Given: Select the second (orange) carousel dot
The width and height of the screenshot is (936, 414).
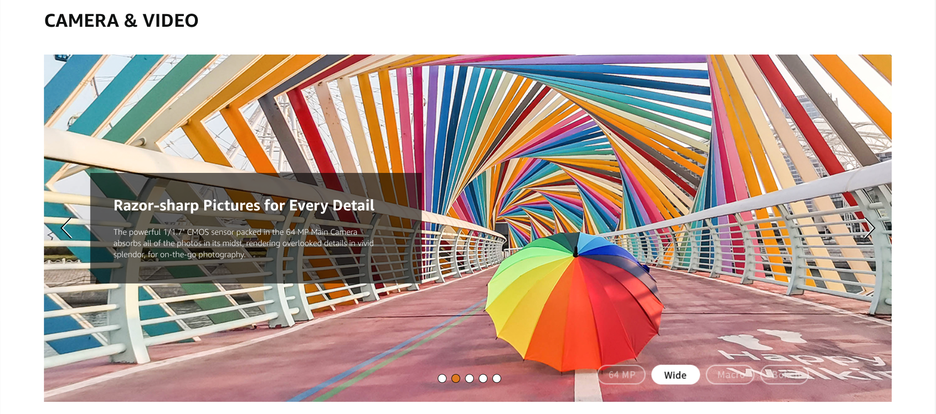Looking at the screenshot, I should (x=456, y=378).
